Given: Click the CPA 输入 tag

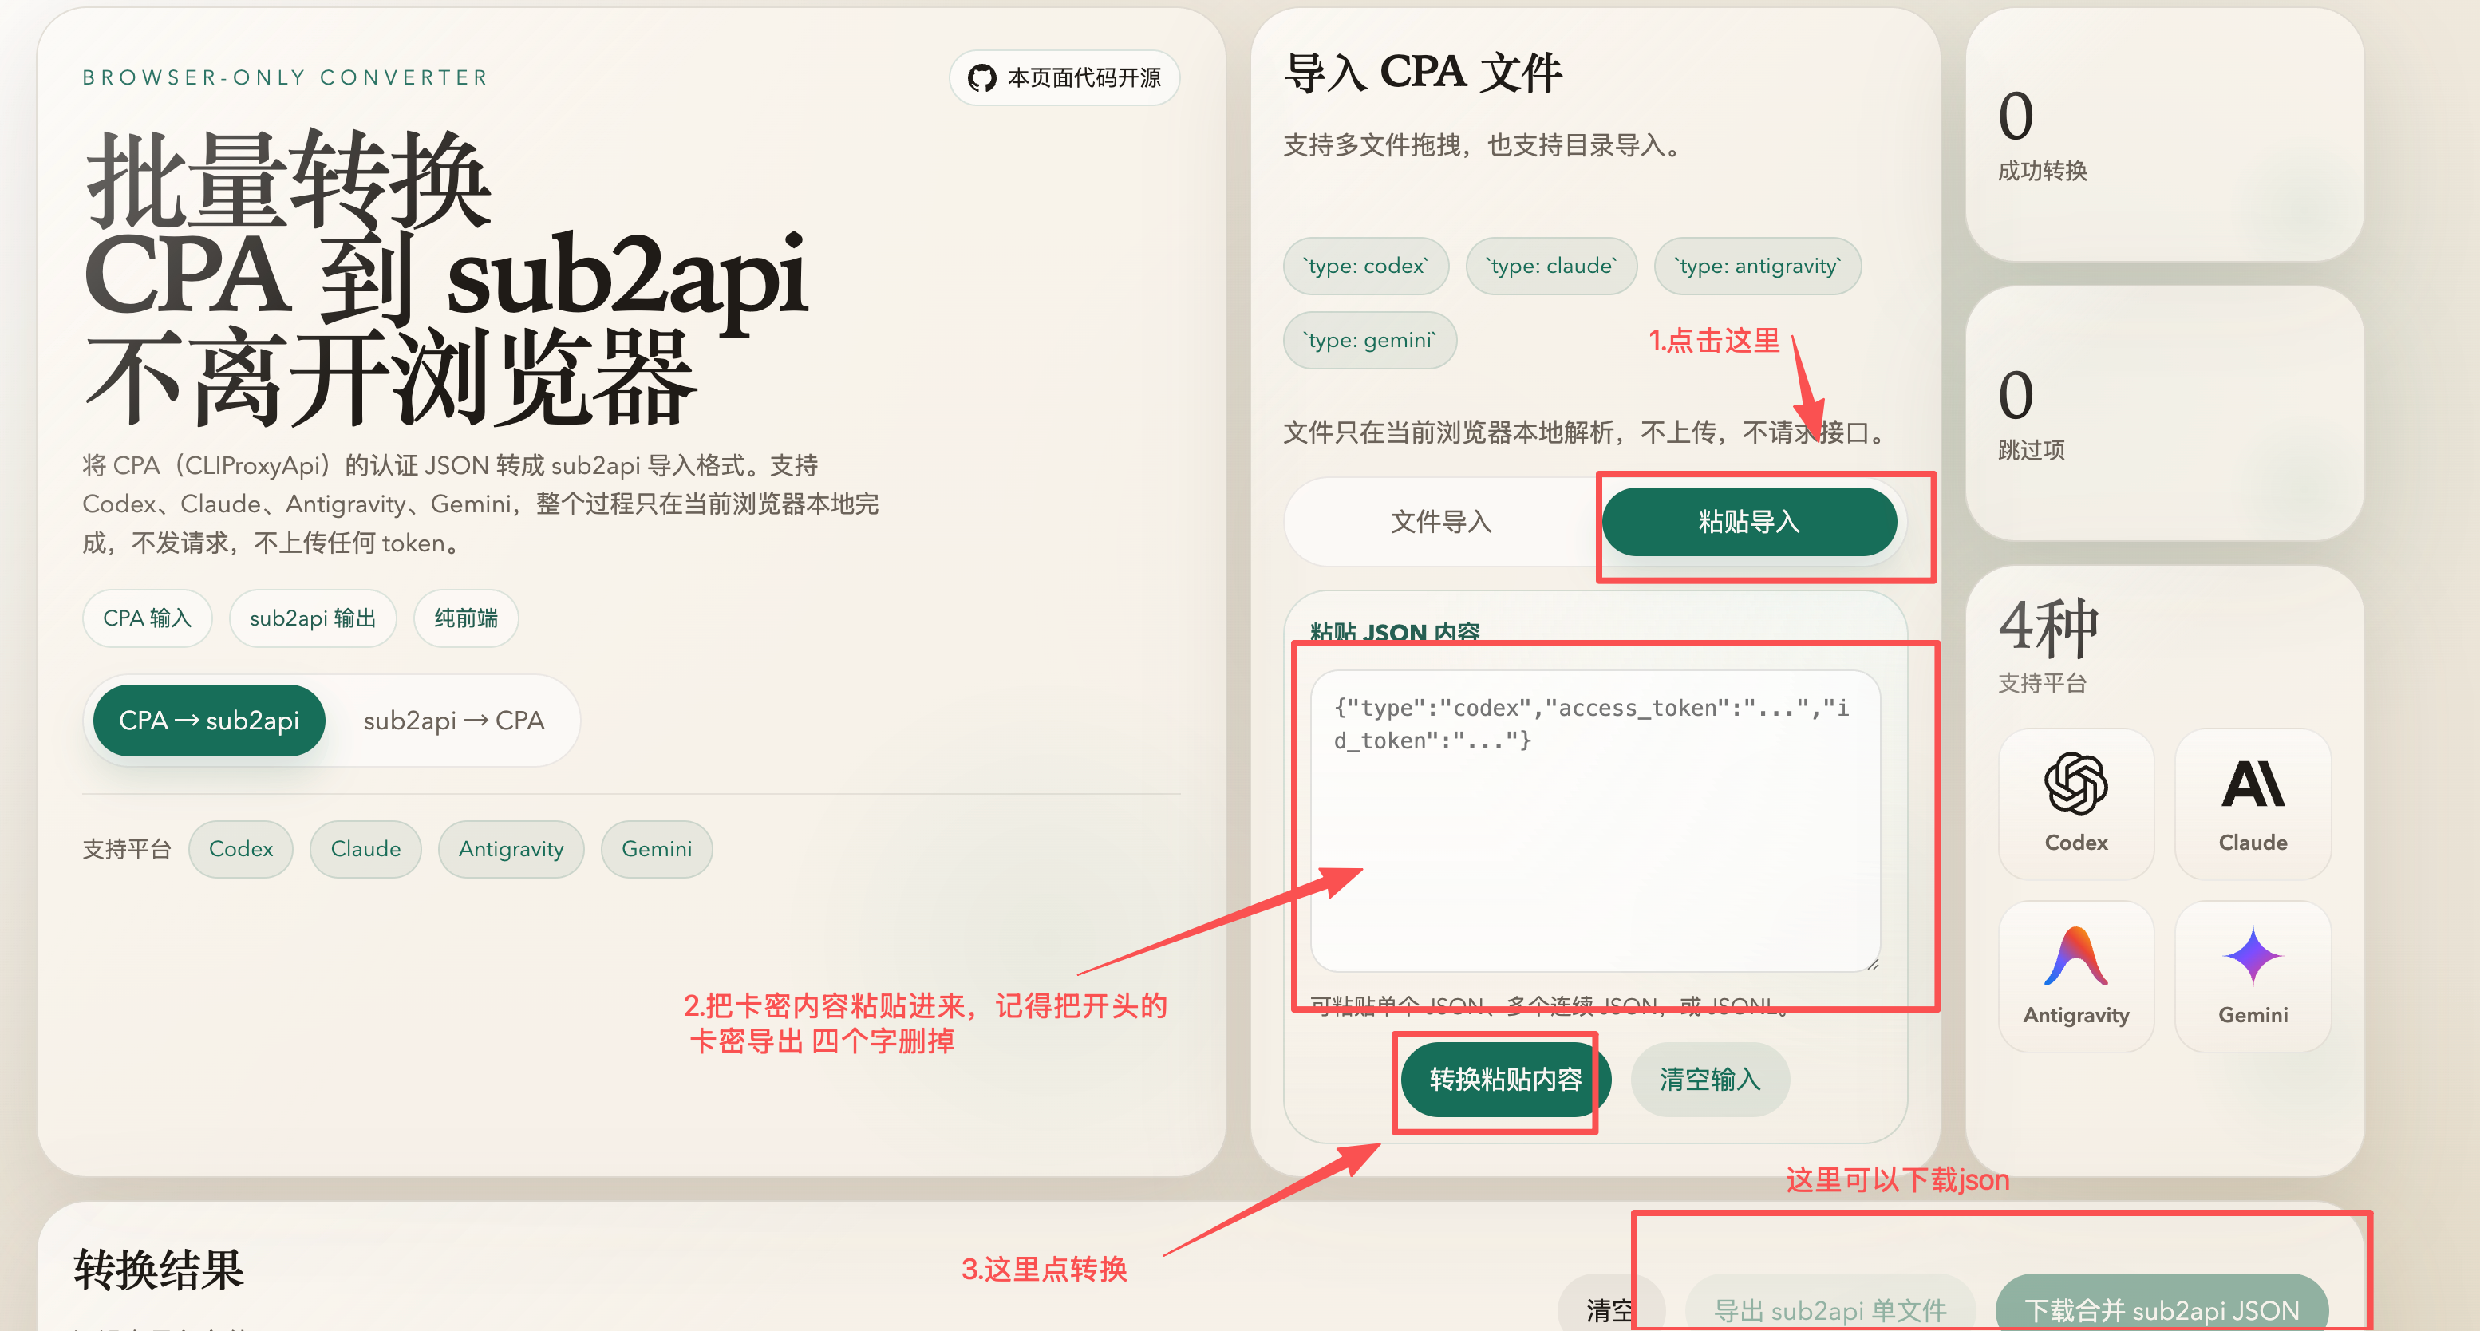Looking at the screenshot, I should [148, 618].
